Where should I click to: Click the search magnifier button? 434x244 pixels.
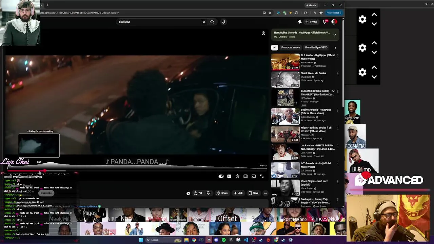(212, 22)
